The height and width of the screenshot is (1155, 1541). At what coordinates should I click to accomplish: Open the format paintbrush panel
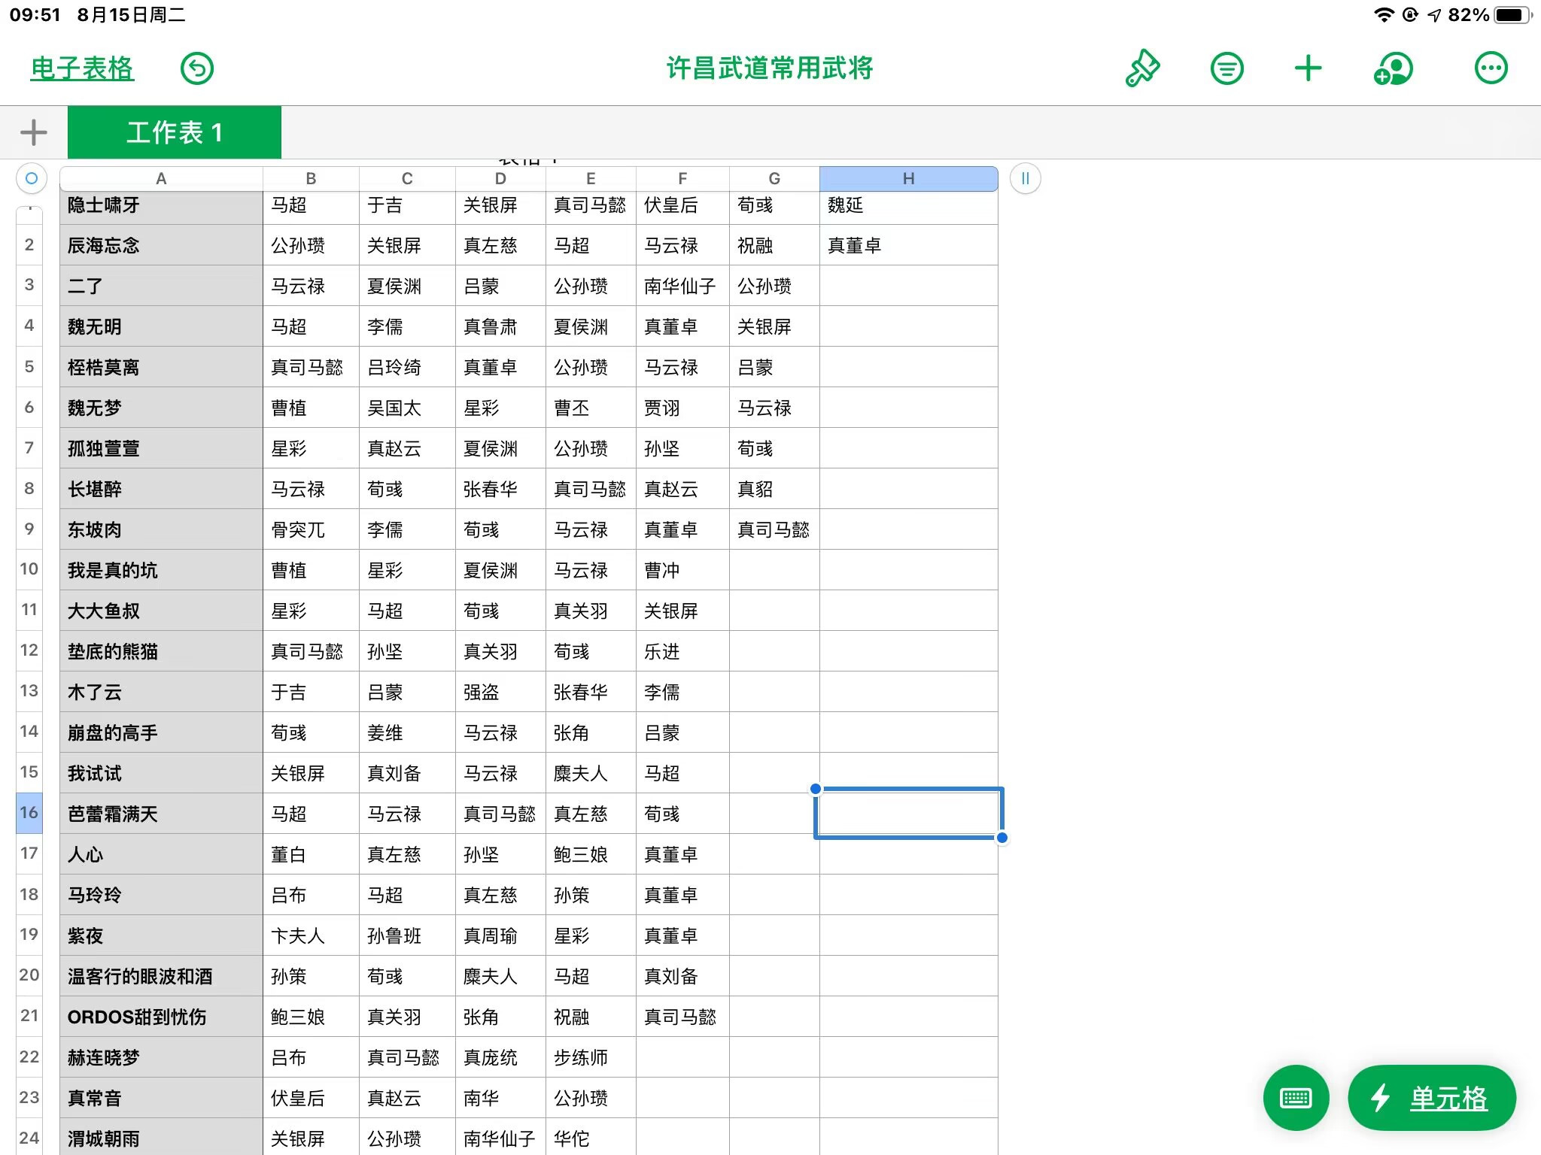(1143, 68)
